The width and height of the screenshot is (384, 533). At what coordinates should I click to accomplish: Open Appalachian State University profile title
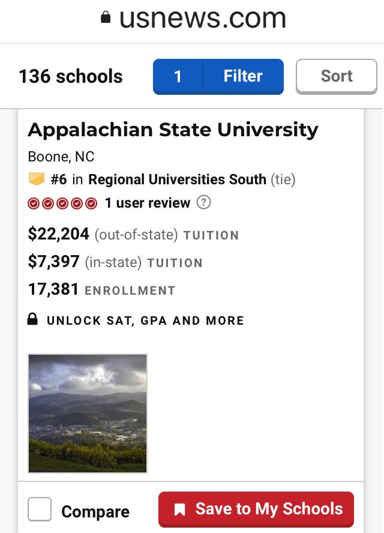[173, 130]
